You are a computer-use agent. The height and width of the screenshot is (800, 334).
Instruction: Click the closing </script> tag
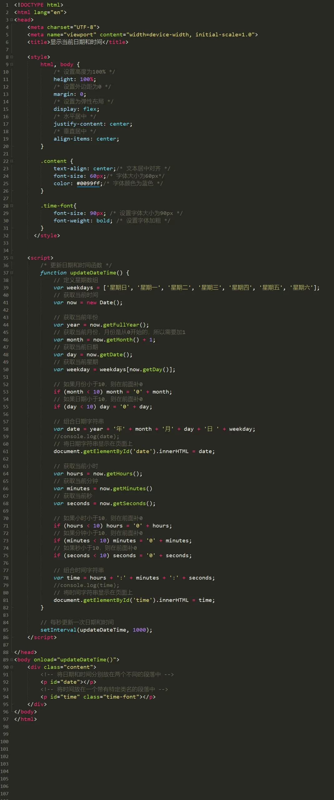(42, 637)
